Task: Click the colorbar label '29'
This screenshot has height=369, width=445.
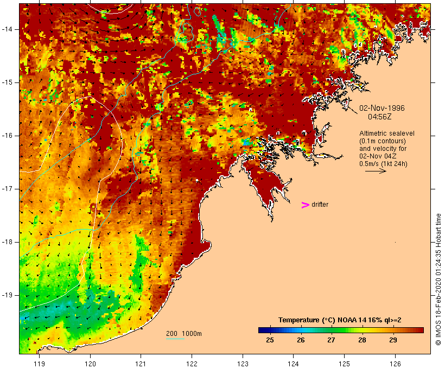Action: [393, 340]
